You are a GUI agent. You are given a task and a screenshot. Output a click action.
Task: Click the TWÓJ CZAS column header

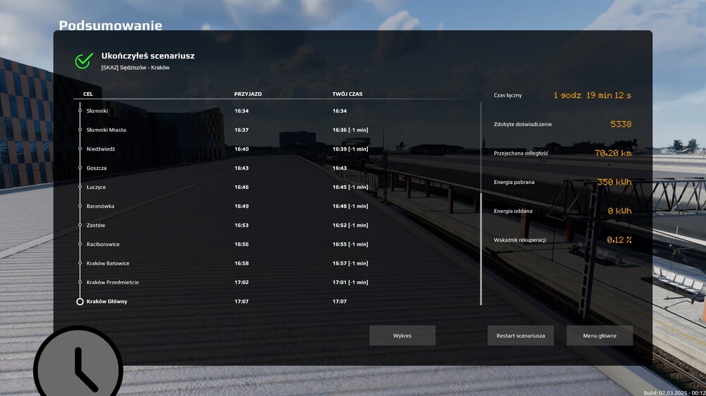[x=348, y=93]
